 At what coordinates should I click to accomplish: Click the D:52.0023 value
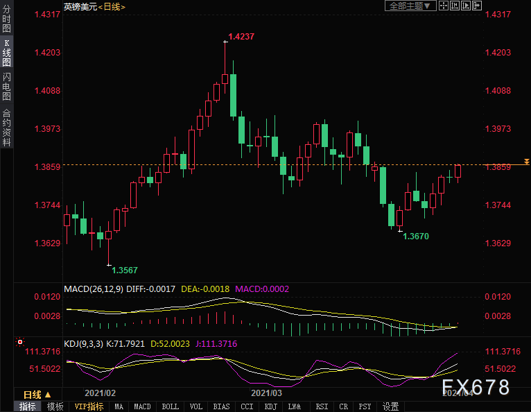(x=170, y=344)
